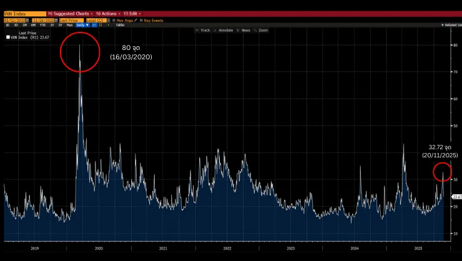Select the 5Y time range

[61, 25]
